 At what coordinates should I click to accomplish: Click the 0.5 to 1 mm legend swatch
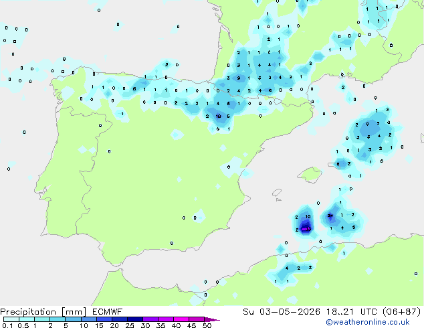click(27, 319)
